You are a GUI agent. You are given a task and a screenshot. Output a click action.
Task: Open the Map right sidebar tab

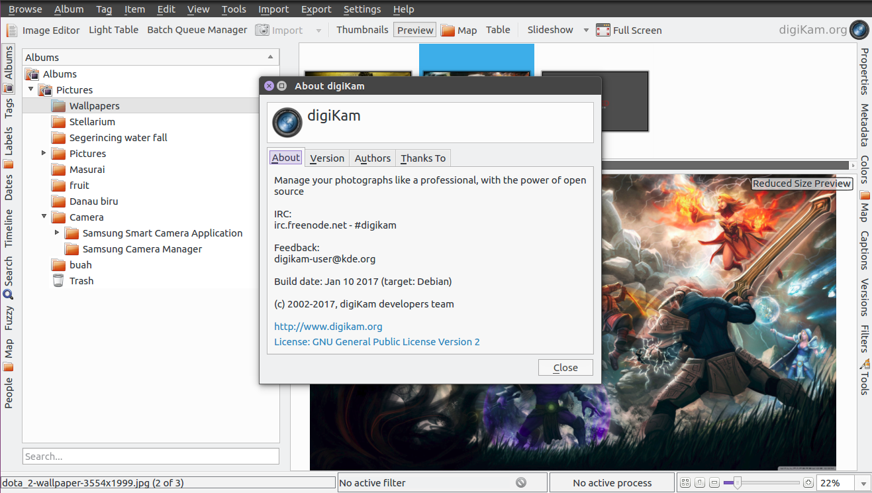tap(864, 207)
